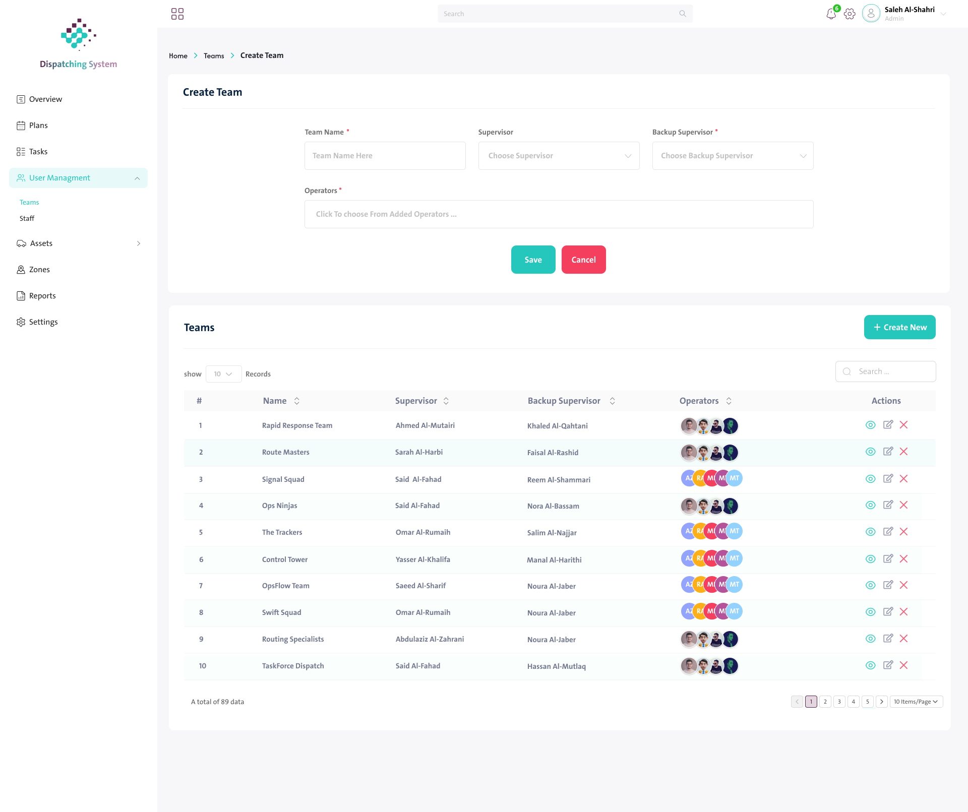Show Swift Squad details with eye icon
Viewport: 968px width, 812px height.
870,612
